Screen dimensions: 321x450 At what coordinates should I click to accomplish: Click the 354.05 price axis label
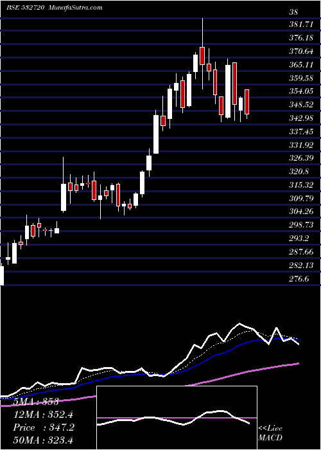[x=301, y=91]
